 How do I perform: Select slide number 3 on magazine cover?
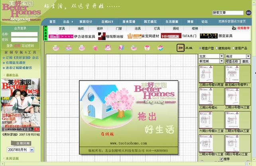click(x=31, y=129)
